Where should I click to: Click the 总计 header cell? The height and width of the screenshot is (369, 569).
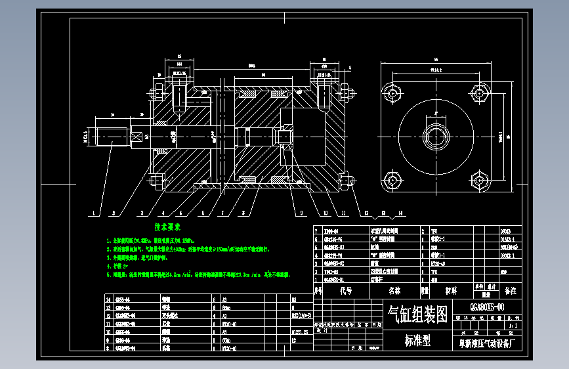coord(492,286)
